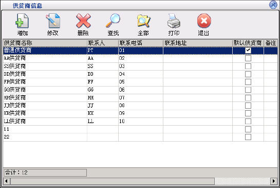The width and height of the screenshot is (280, 188).
Task: Click phone cell 08
Action: (141, 106)
